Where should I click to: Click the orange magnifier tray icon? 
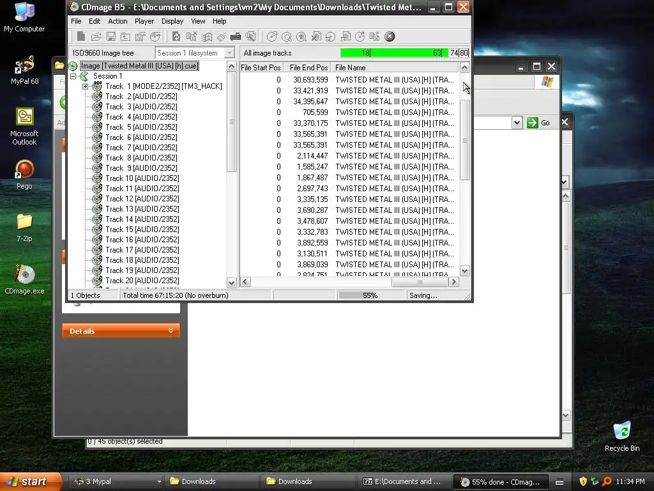[x=607, y=481]
